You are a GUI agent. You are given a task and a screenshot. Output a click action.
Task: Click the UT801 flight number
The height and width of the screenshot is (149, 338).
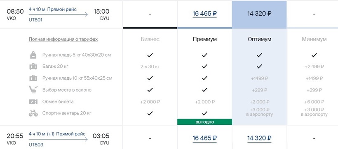pos(35,20)
